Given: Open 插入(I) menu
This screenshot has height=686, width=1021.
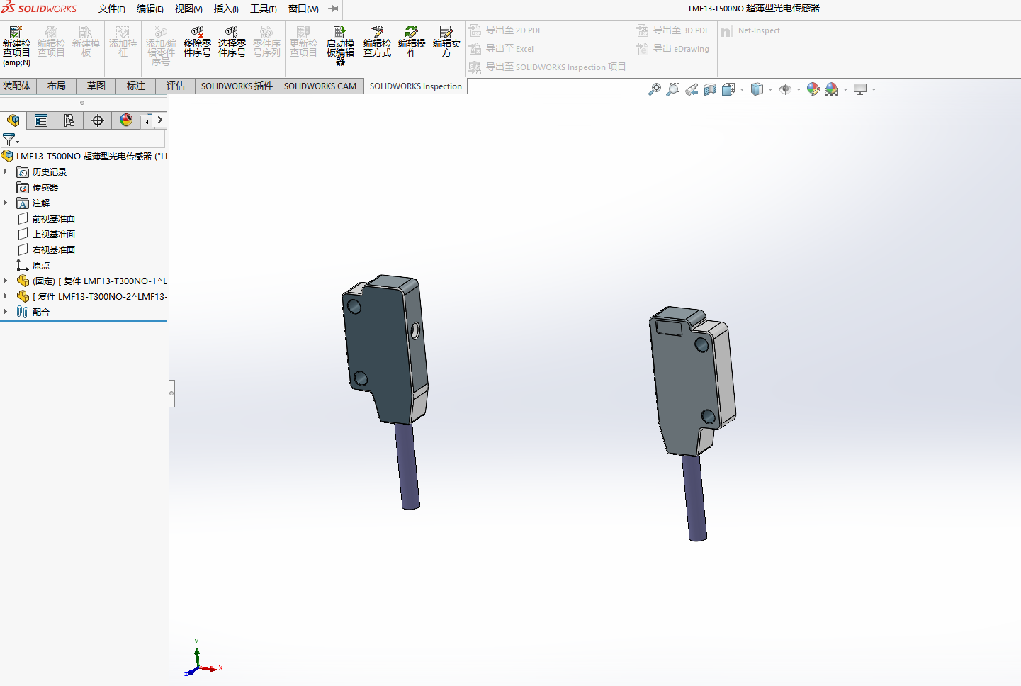Looking at the screenshot, I should (x=226, y=9).
